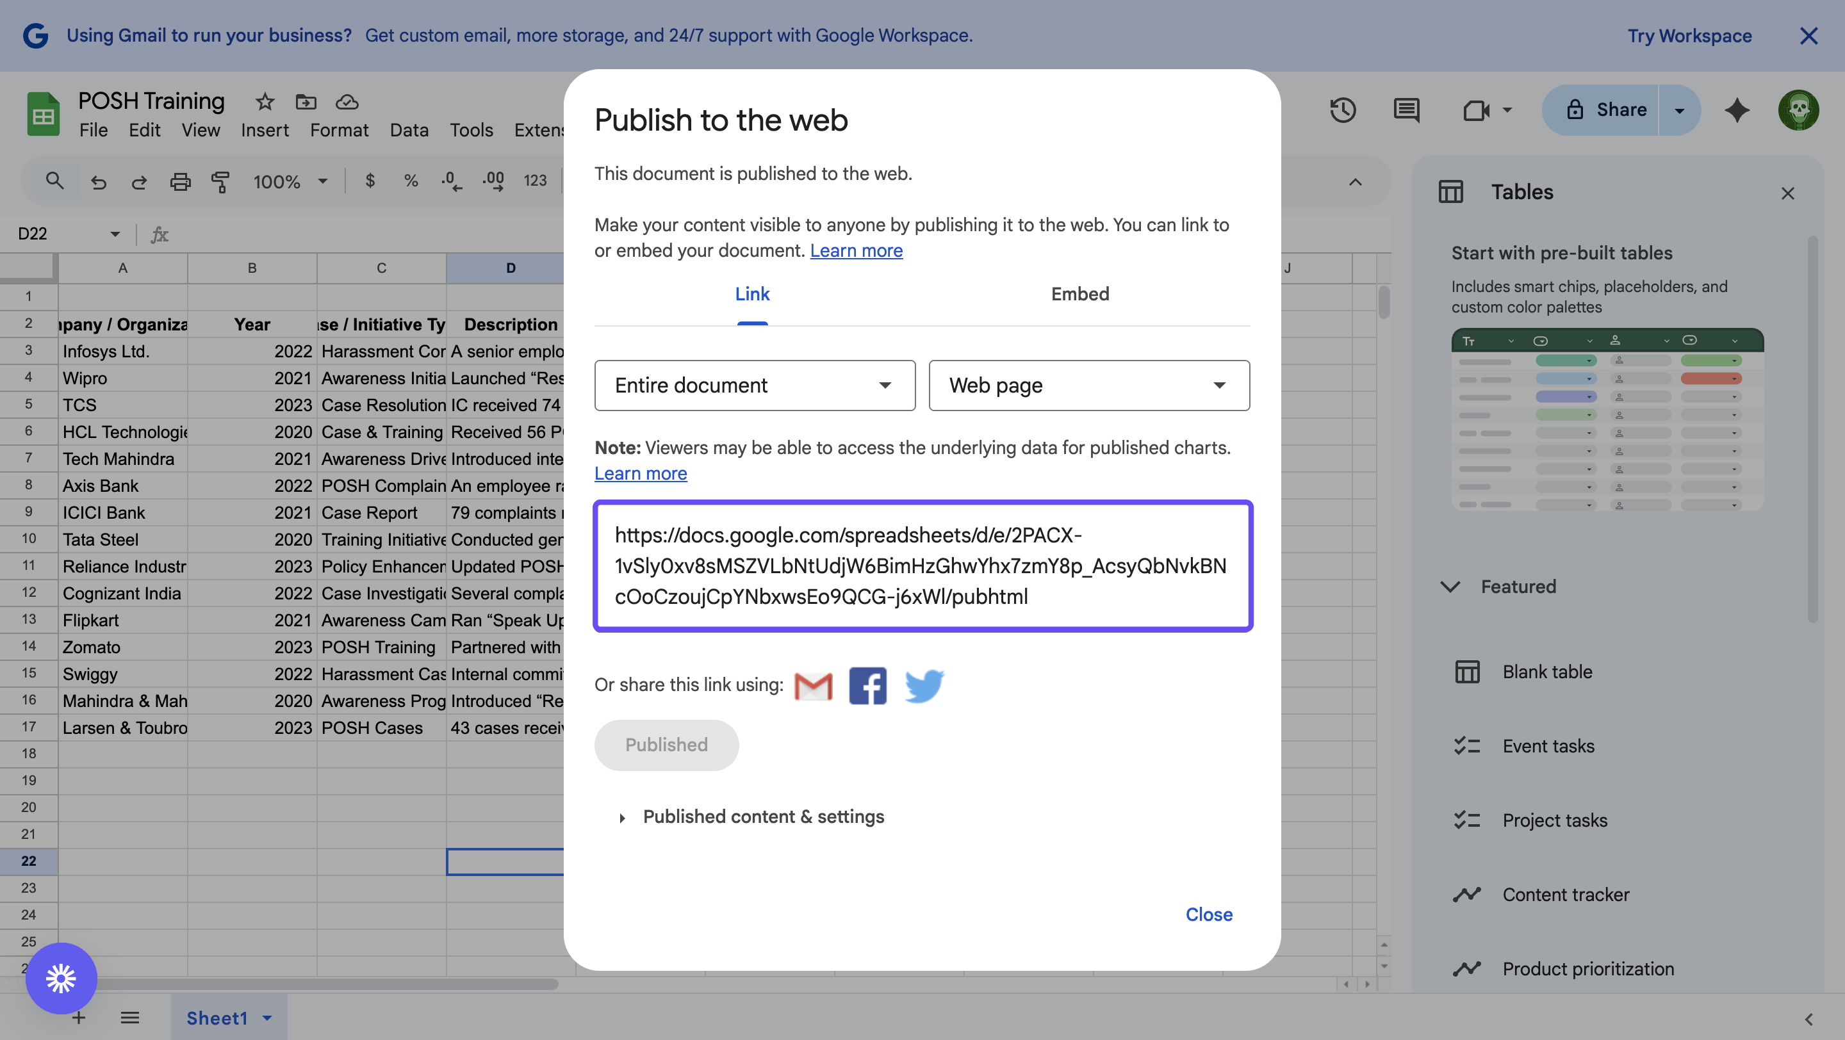Viewport: 1845px width, 1040px height.
Task: Share link via Facebook icon
Action: pos(867,686)
